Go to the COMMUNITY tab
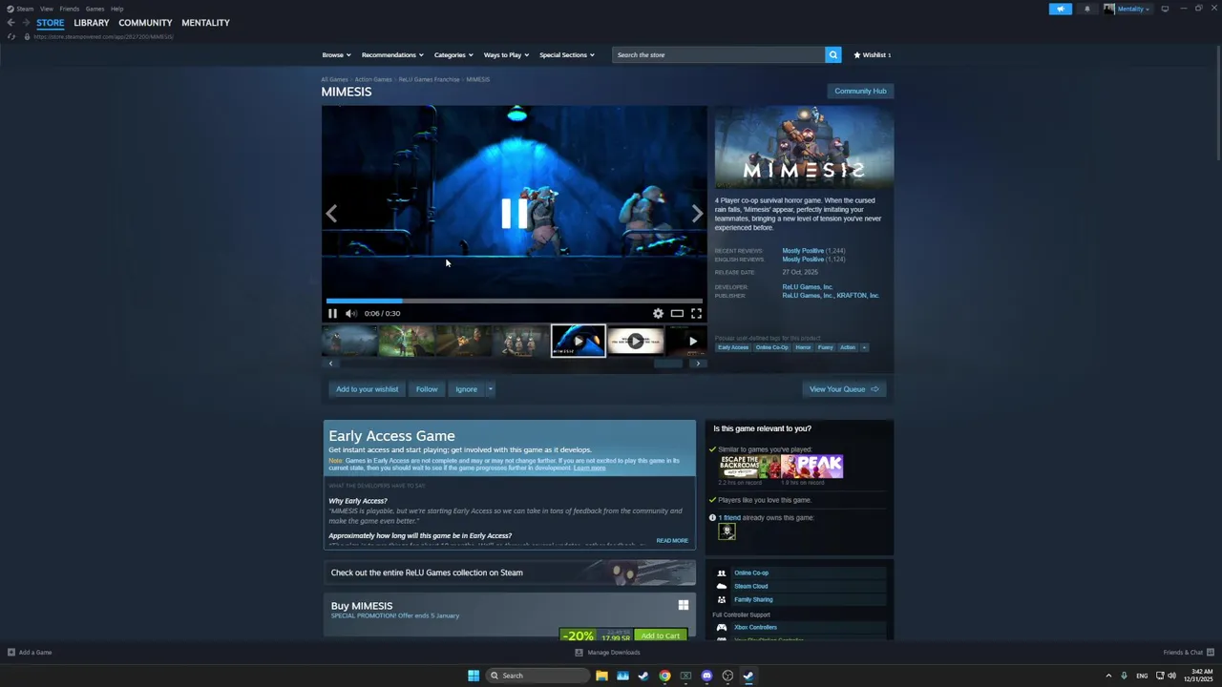Viewport: 1222px width, 687px height. 145,23
